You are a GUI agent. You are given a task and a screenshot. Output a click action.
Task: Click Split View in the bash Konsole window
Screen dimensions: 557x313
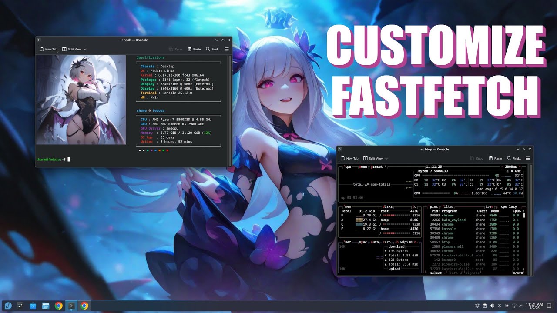tap(71, 49)
